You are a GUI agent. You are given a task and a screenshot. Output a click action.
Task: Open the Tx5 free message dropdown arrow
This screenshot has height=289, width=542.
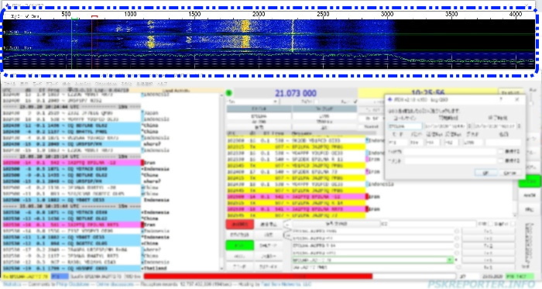[x=450, y=260]
